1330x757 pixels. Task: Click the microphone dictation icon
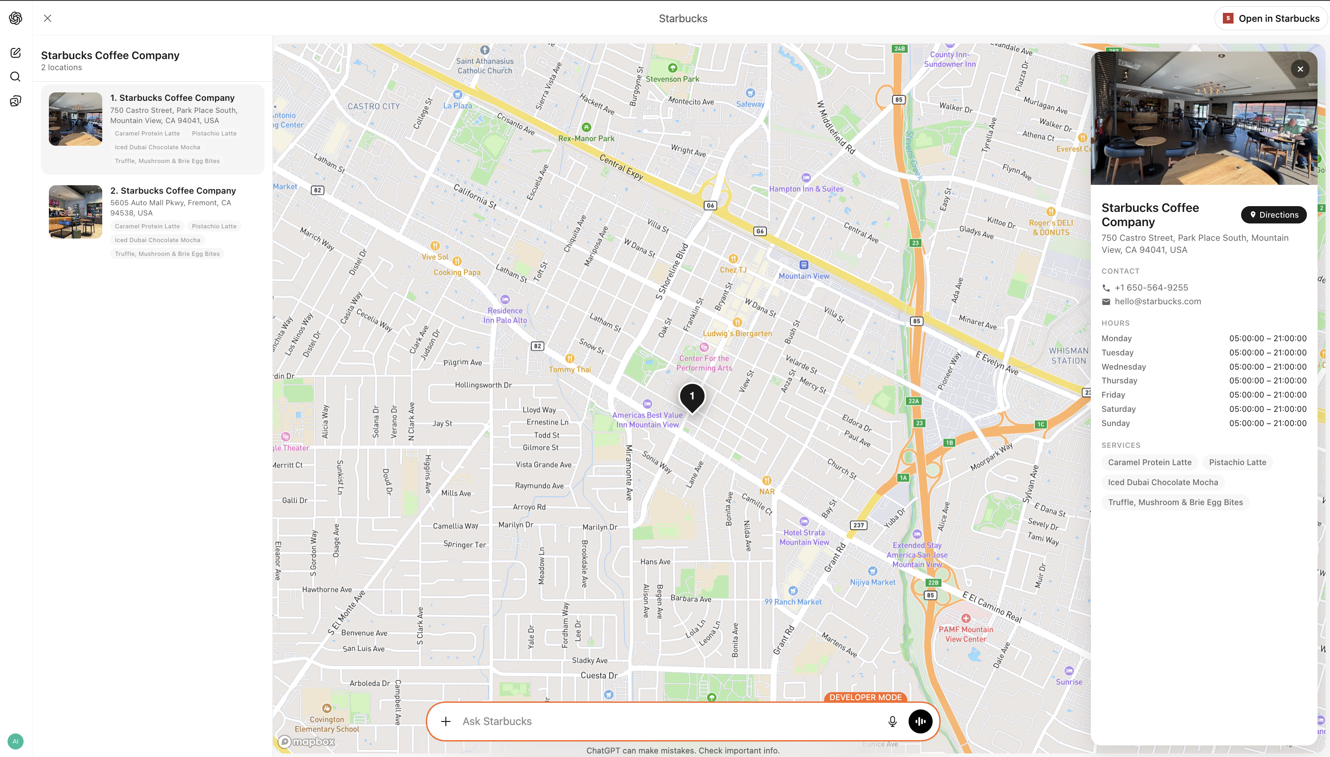click(x=892, y=721)
